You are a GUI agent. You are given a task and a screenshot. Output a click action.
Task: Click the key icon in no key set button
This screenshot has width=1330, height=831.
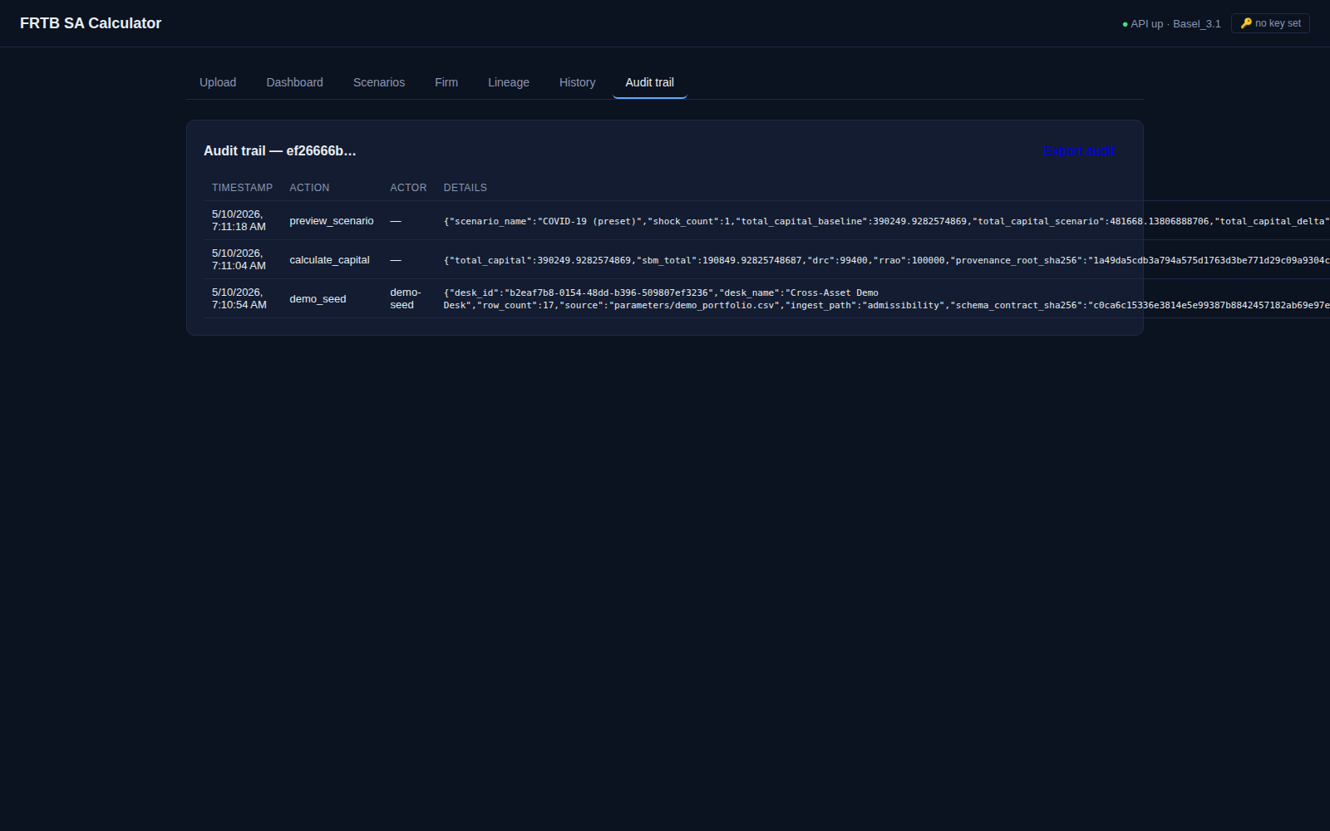(1246, 23)
